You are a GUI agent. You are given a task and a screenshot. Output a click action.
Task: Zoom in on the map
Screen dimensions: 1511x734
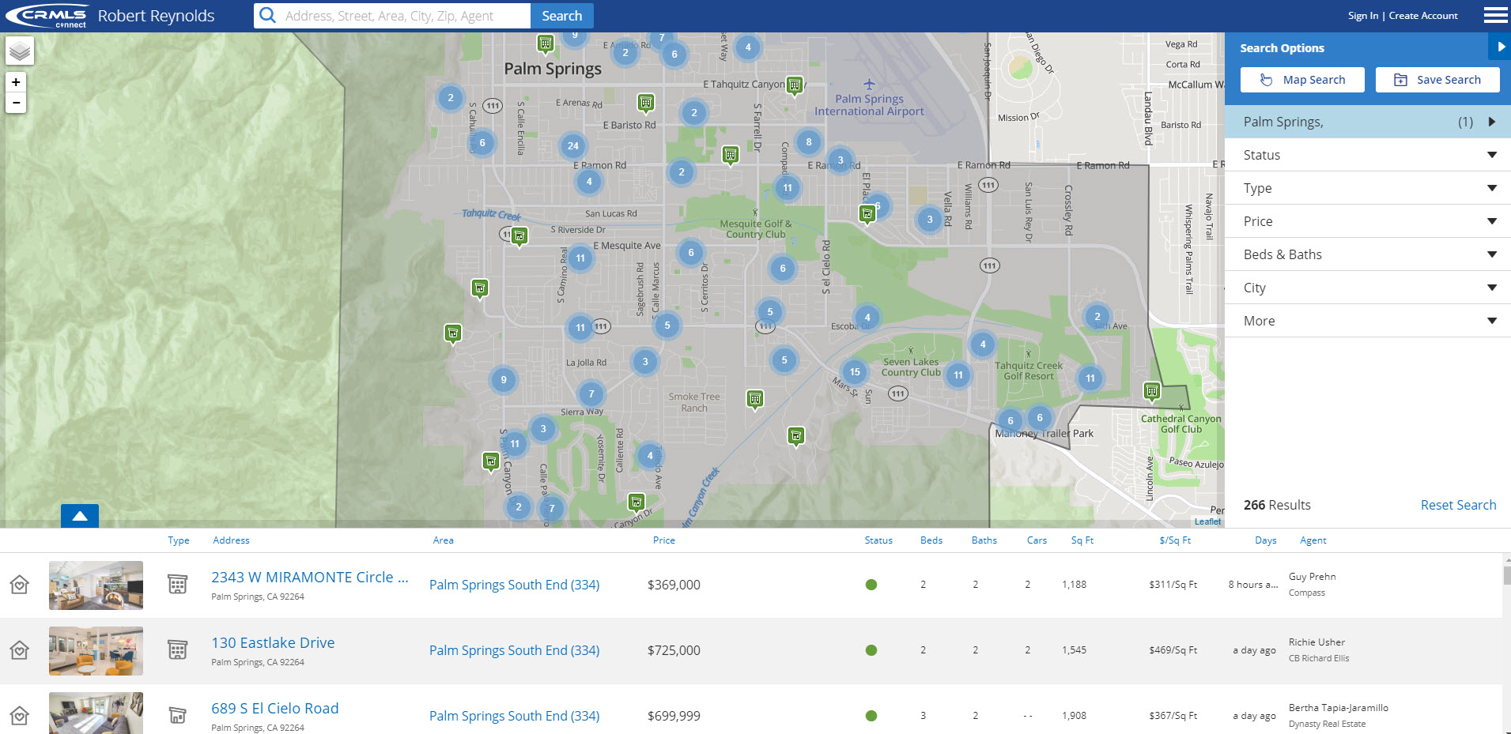tap(16, 82)
